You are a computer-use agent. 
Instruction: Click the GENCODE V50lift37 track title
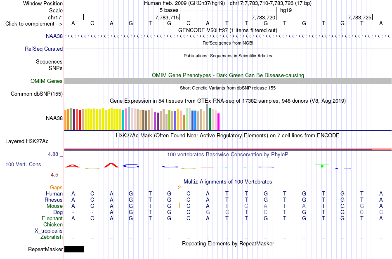click(227, 31)
